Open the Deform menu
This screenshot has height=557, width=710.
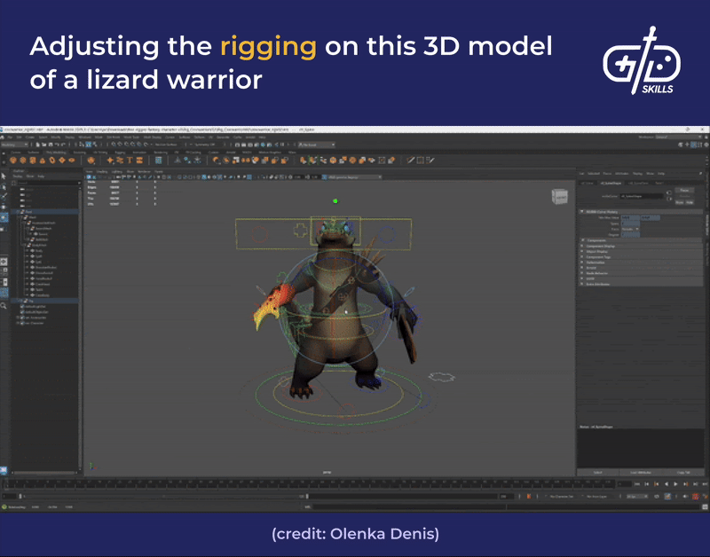200,137
